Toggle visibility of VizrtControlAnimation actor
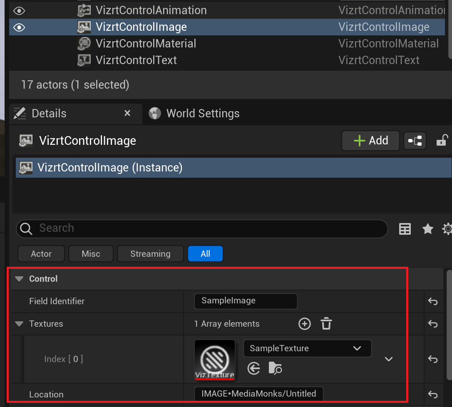Screen dimensions: 452x407 (19, 10)
